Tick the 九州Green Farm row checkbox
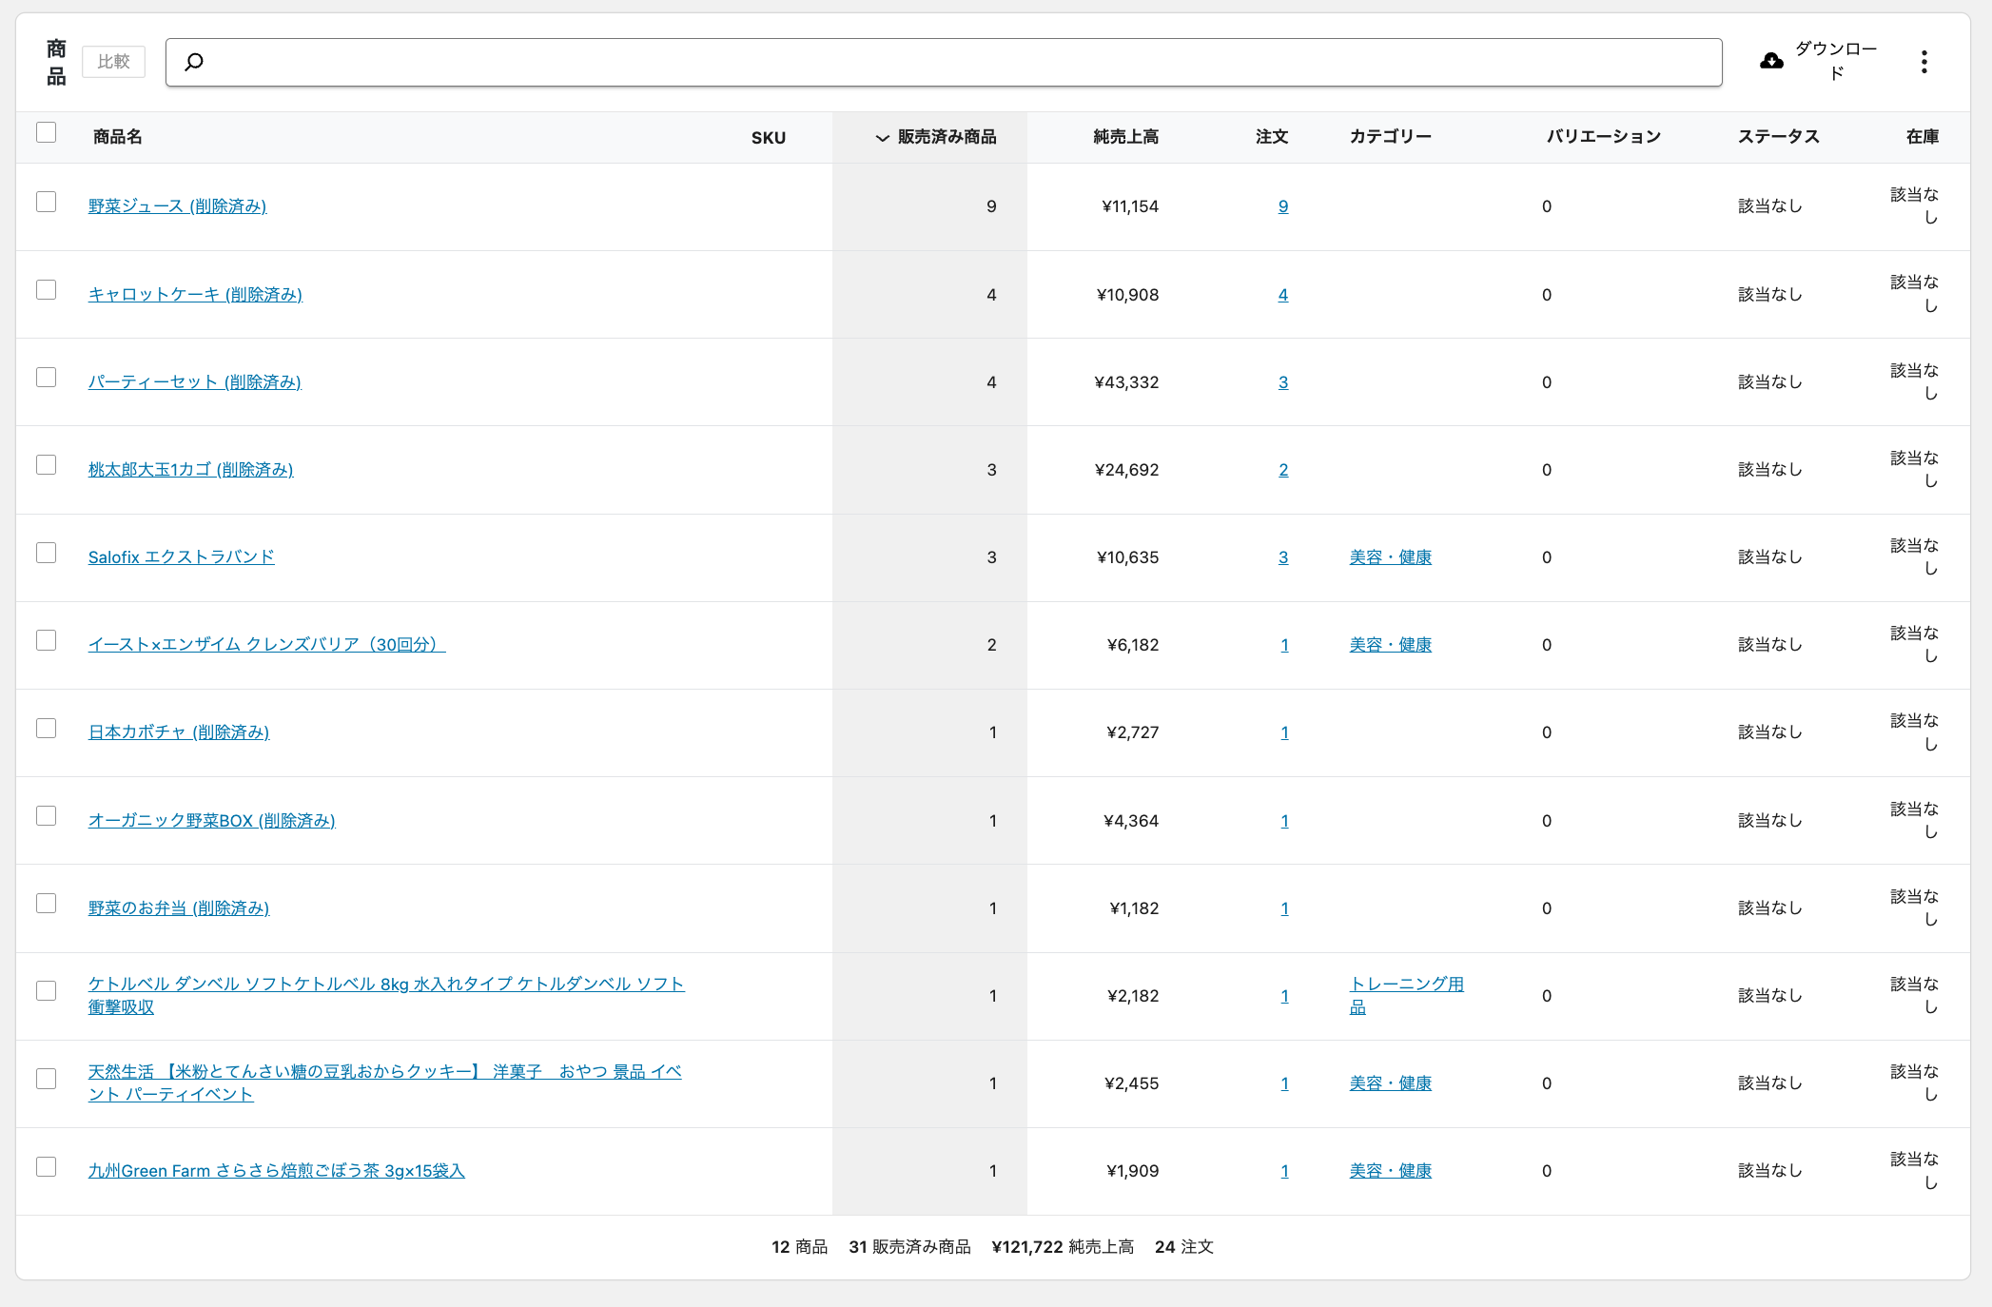 pyautogui.click(x=46, y=1166)
